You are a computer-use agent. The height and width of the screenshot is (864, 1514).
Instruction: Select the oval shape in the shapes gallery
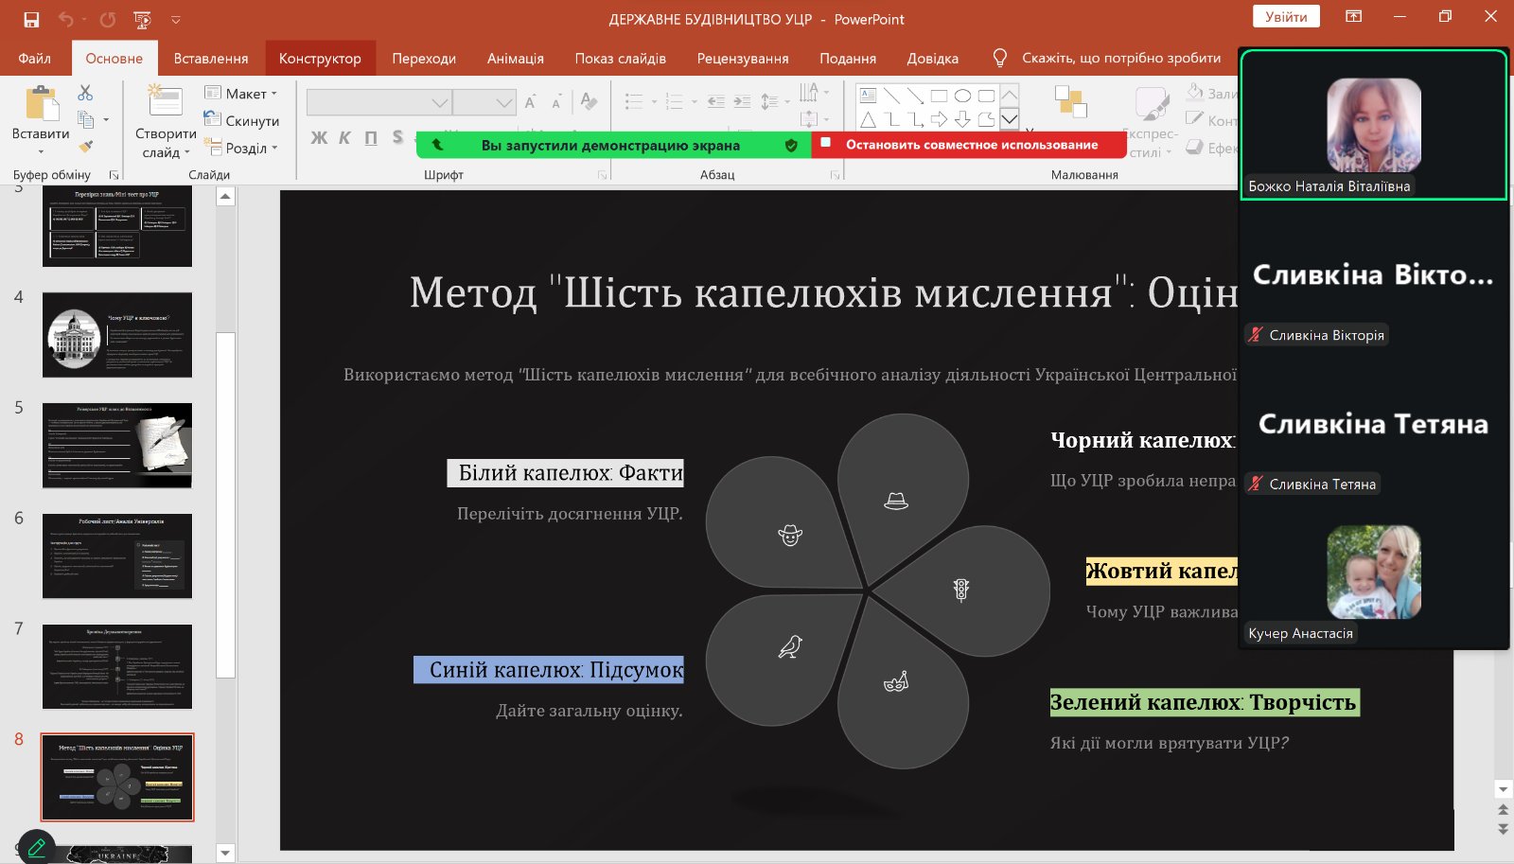pos(962,96)
